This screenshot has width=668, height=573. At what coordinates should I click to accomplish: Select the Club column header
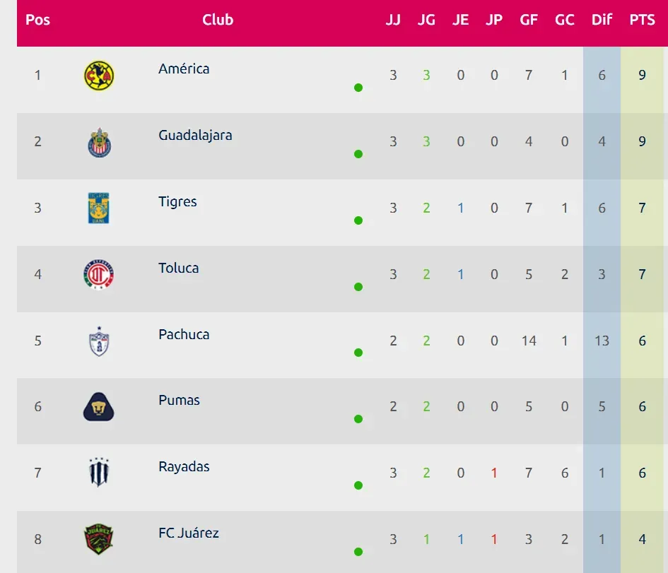click(x=218, y=20)
